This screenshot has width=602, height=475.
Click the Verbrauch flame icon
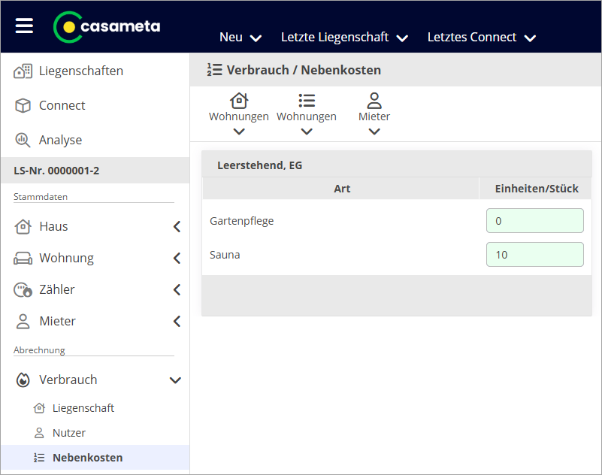pyautogui.click(x=23, y=380)
